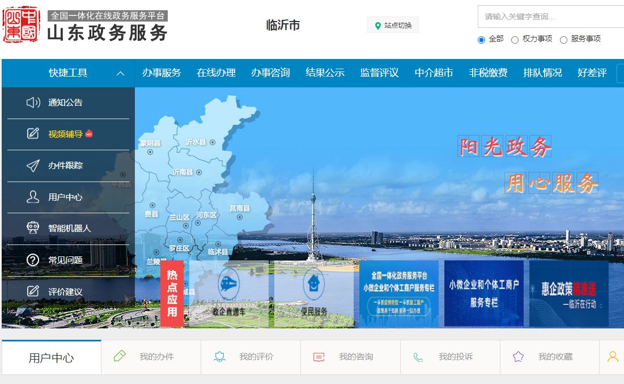Click the green location pin icon
624x384 pixels.
[x=377, y=26]
